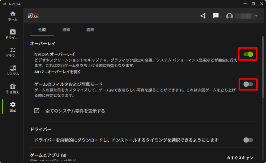Click the 今すぐスキャン button
This screenshot has height=163, width=266.
[x=240, y=158]
